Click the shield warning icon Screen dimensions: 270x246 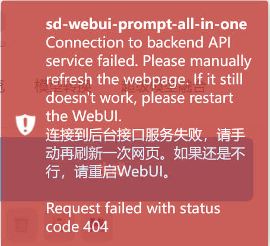[26, 125]
